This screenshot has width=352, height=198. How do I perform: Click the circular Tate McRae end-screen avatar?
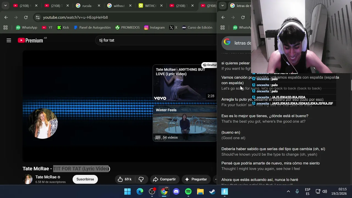click(x=43, y=123)
